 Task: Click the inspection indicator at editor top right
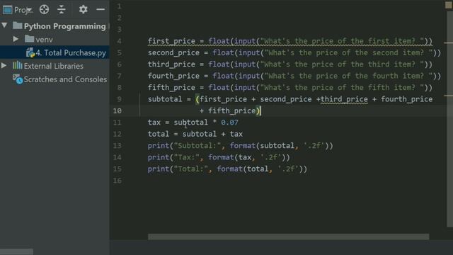449,5
